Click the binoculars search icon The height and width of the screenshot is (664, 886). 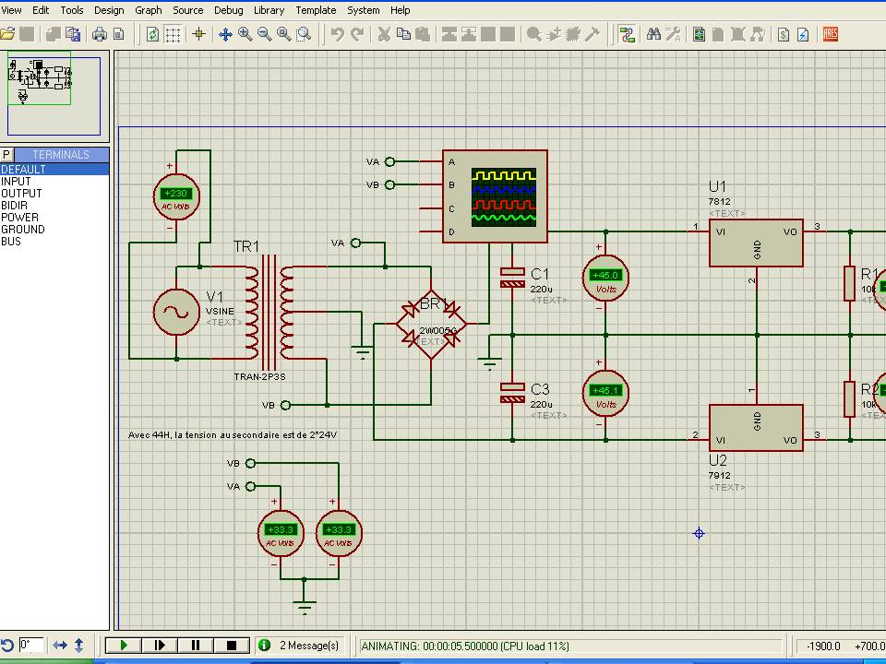click(x=653, y=34)
